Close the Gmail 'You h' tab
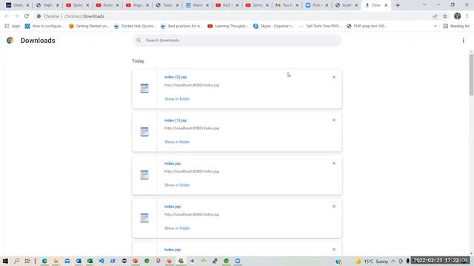Viewport: 474px width, 266px height. point(297,5)
